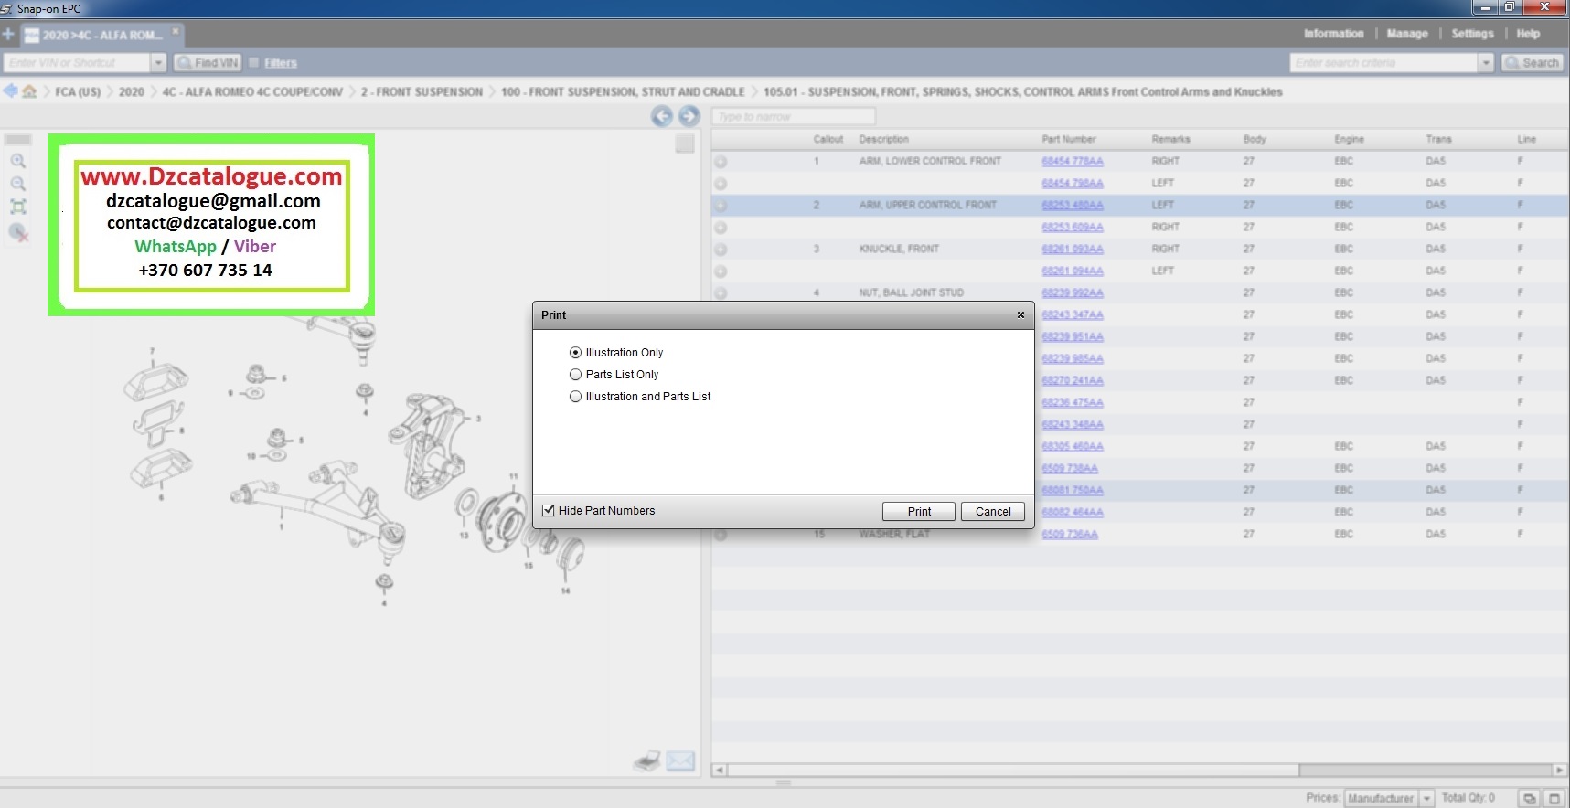Open part number 68239 992AA link
This screenshot has width=1570, height=808.
[1073, 293]
